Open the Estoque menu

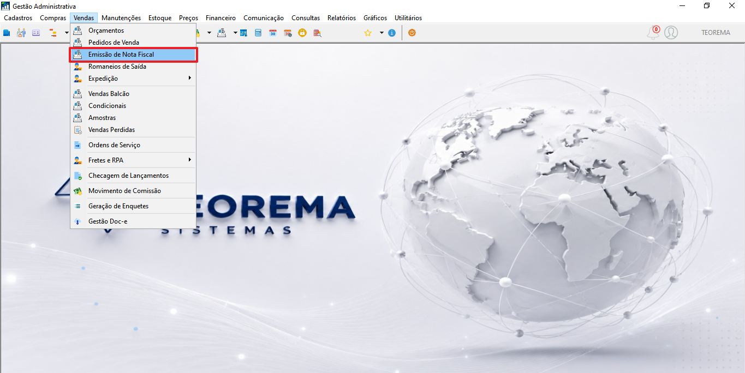click(x=160, y=18)
